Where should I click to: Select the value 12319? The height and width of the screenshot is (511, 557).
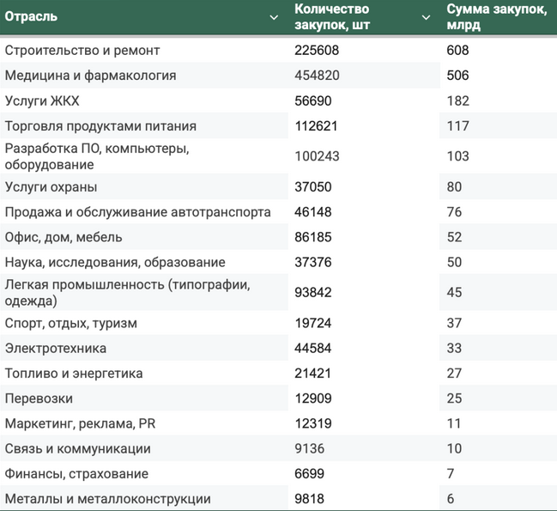pos(313,423)
